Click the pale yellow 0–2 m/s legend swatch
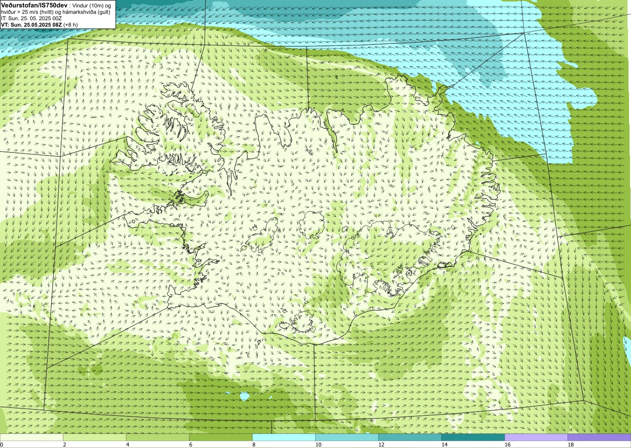The image size is (631, 448). tap(32, 437)
